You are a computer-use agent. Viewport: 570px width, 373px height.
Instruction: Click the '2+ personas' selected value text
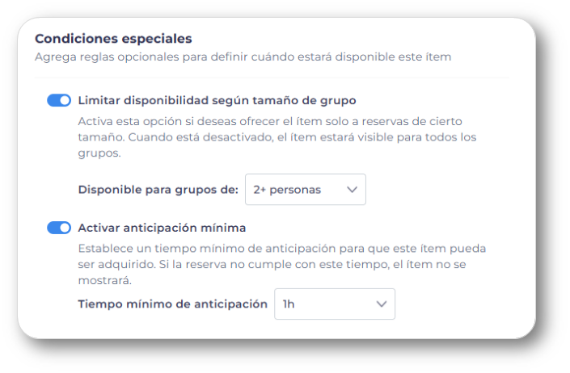click(287, 190)
